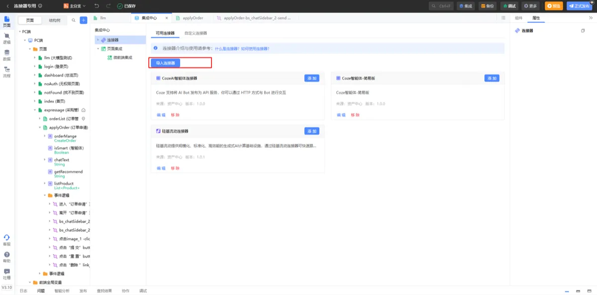This screenshot has height=295, width=597.
Task: Open the 数据 section in left sidebar
Action: pyautogui.click(x=7, y=55)
